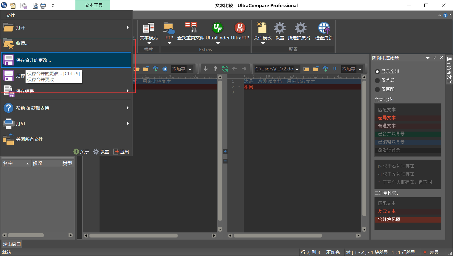Open the help question mark icon at top right

coord(445,15)
